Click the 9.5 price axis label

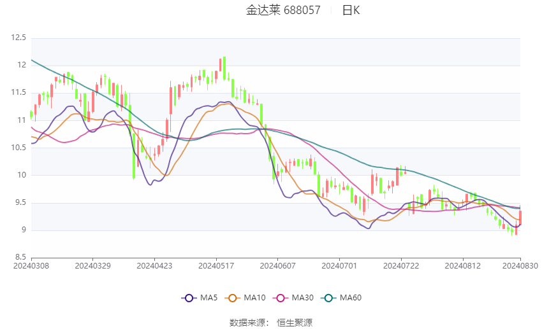click(x=20, y=202)
